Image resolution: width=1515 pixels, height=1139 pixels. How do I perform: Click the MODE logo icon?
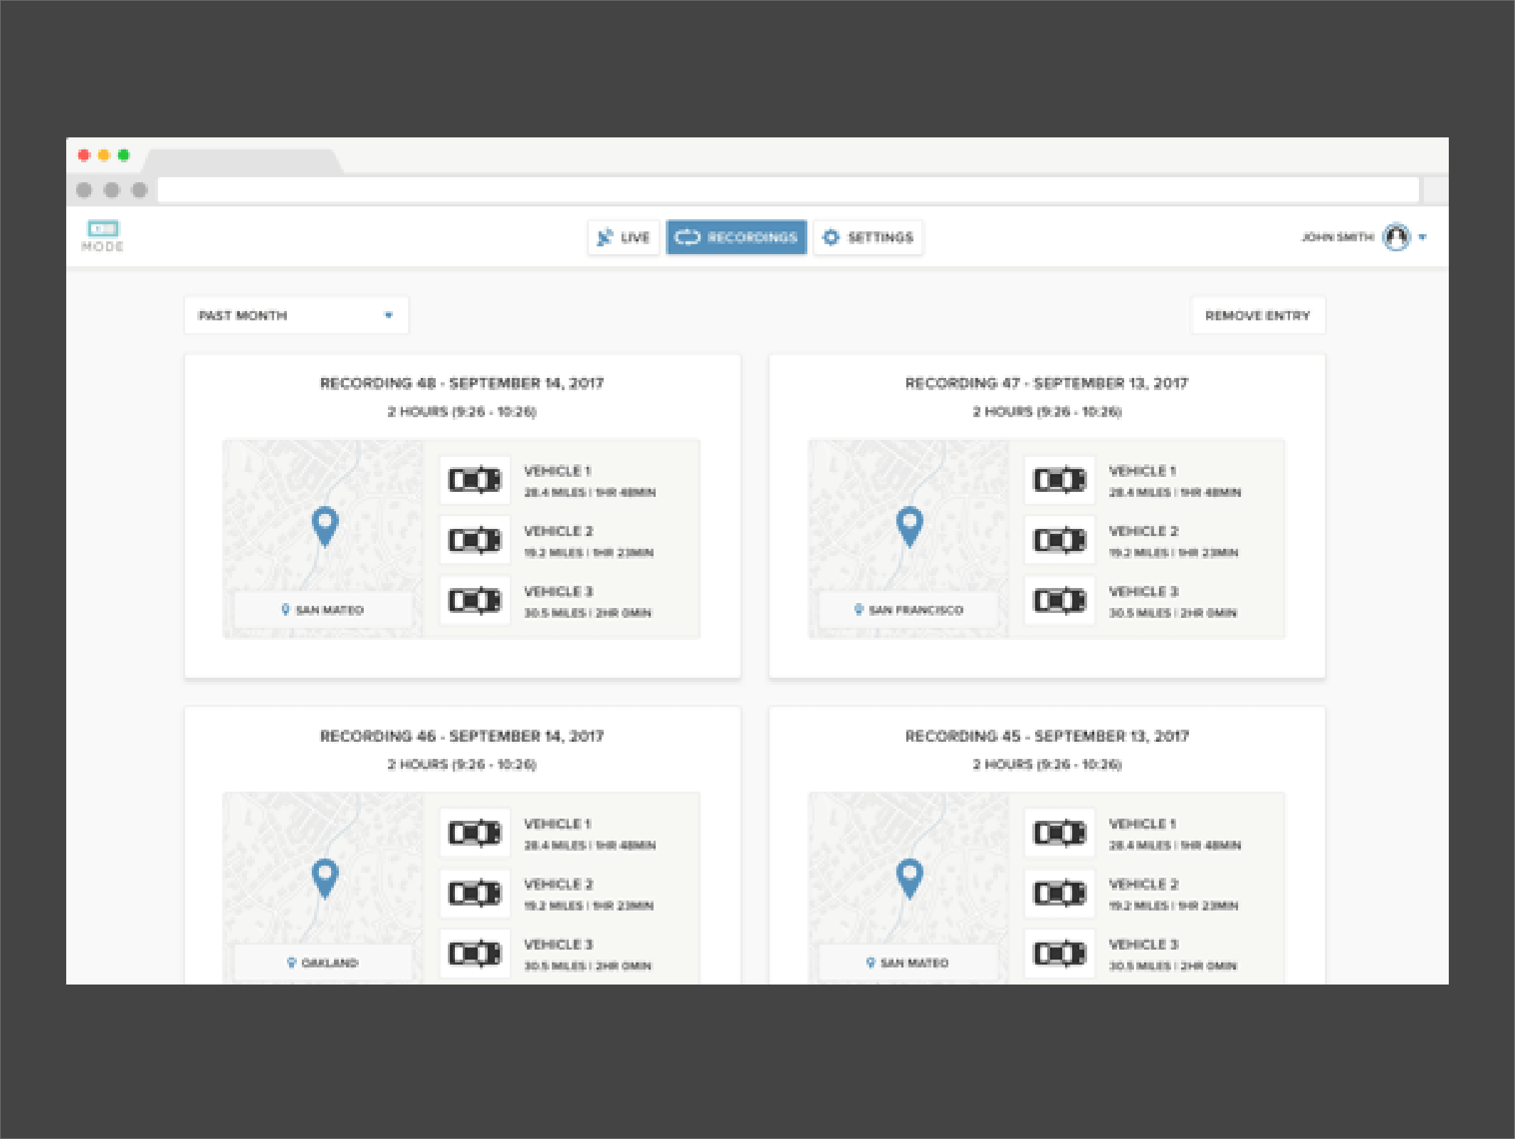(x=103, y=229)
